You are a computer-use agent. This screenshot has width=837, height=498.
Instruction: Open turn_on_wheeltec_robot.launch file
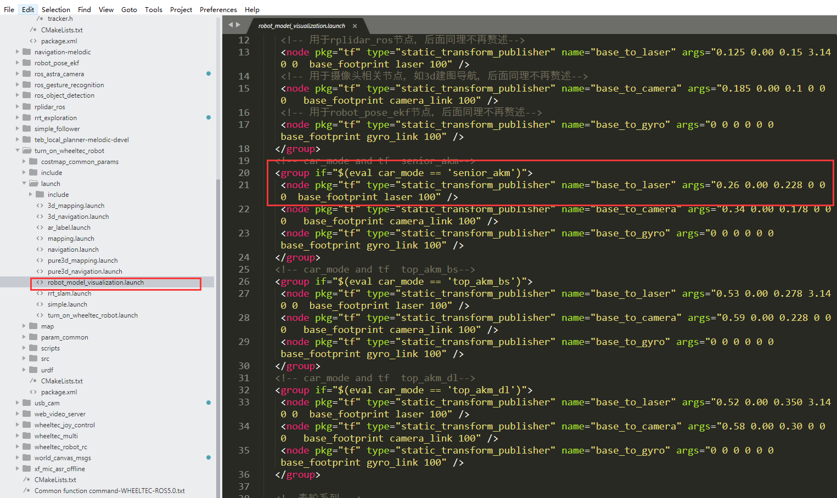tap(92, 315)
